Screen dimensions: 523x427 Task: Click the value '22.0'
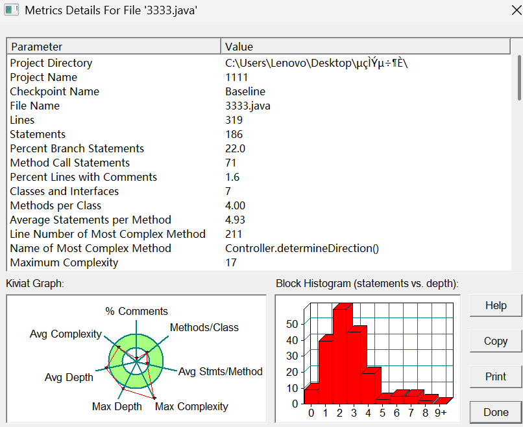pyautogui.click(x=235, y=148)
